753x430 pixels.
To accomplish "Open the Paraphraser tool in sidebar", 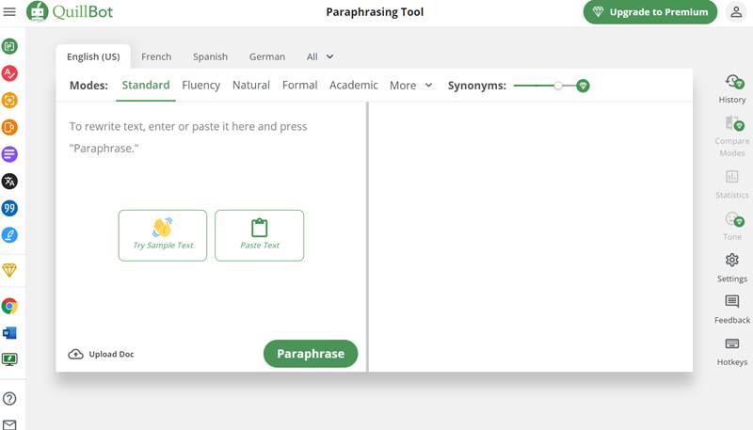I will tap(9, 46).
